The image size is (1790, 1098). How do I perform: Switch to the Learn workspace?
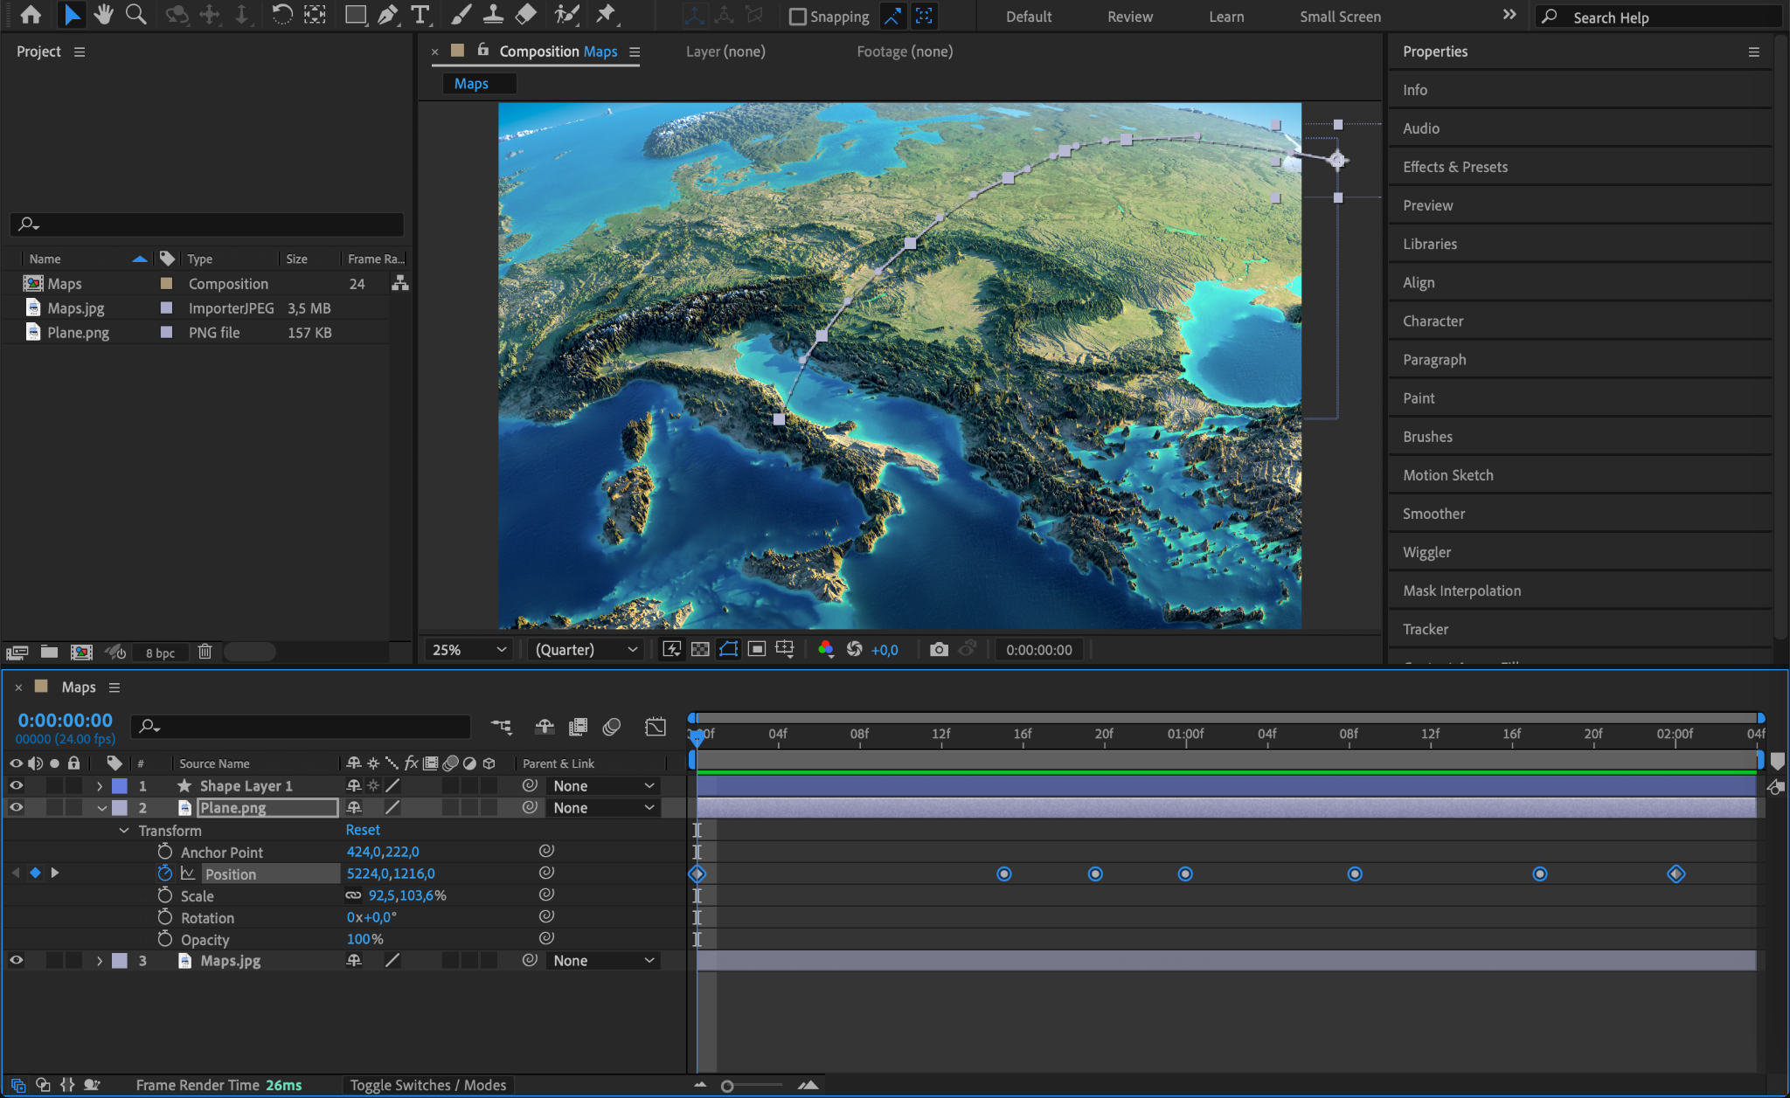coord(1225,17)
